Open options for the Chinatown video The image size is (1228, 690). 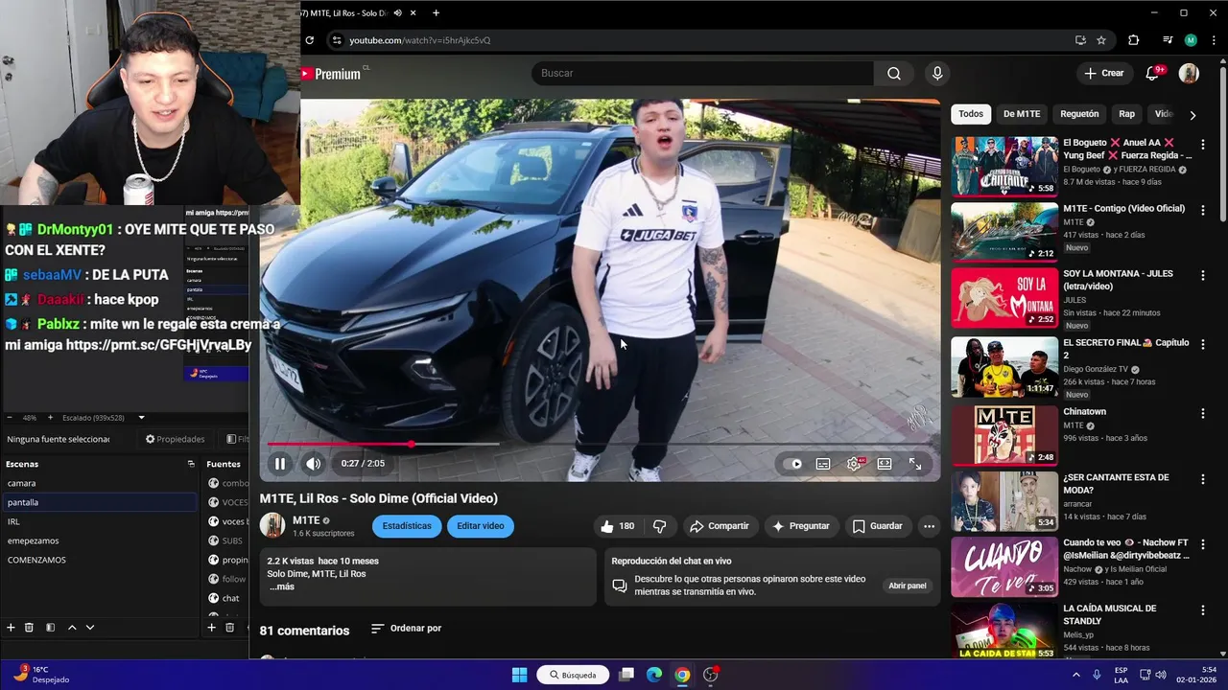click(x=1202, y=413)
